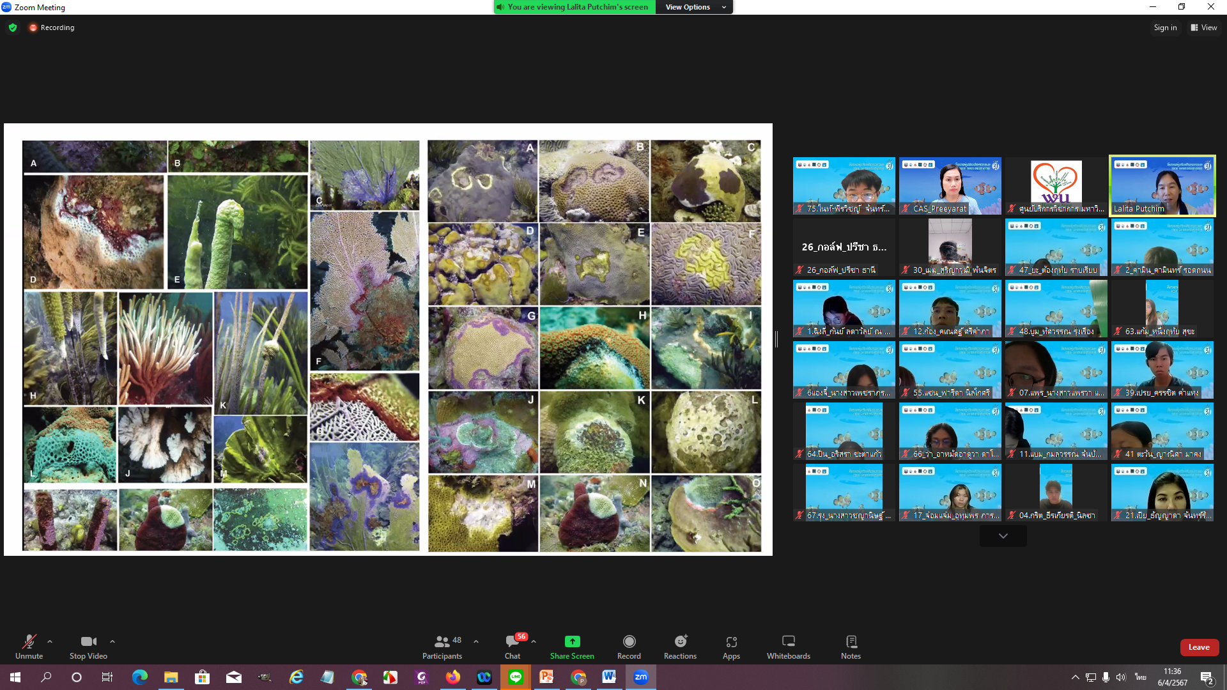Click the encryption shield icon
1227x690 pixels.
13,27
